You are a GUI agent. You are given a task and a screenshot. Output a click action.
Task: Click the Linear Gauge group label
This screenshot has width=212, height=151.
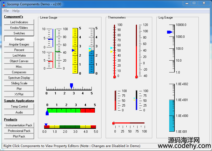49,17
